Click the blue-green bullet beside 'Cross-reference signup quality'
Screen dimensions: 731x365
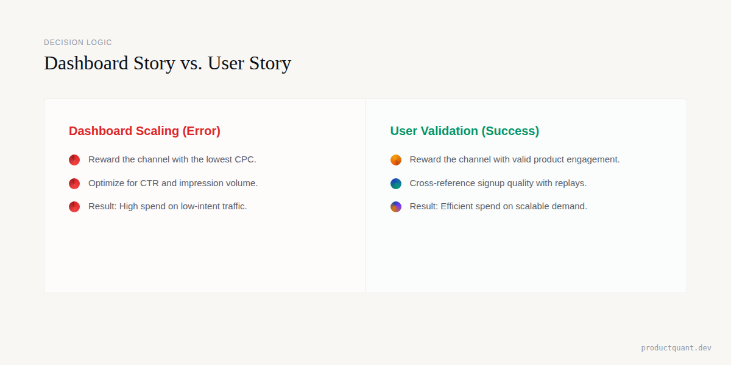tap(396, 183)
